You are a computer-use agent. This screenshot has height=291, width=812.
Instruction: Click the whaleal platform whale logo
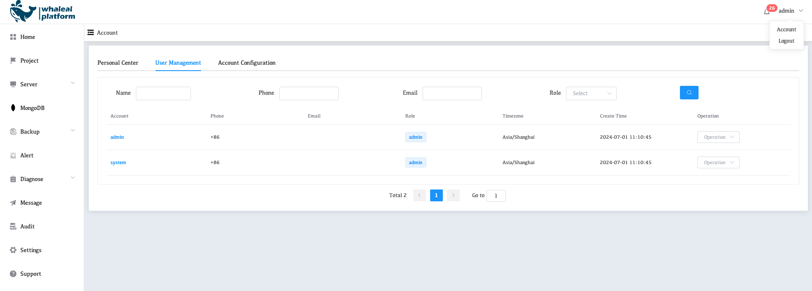pos(23,11)
